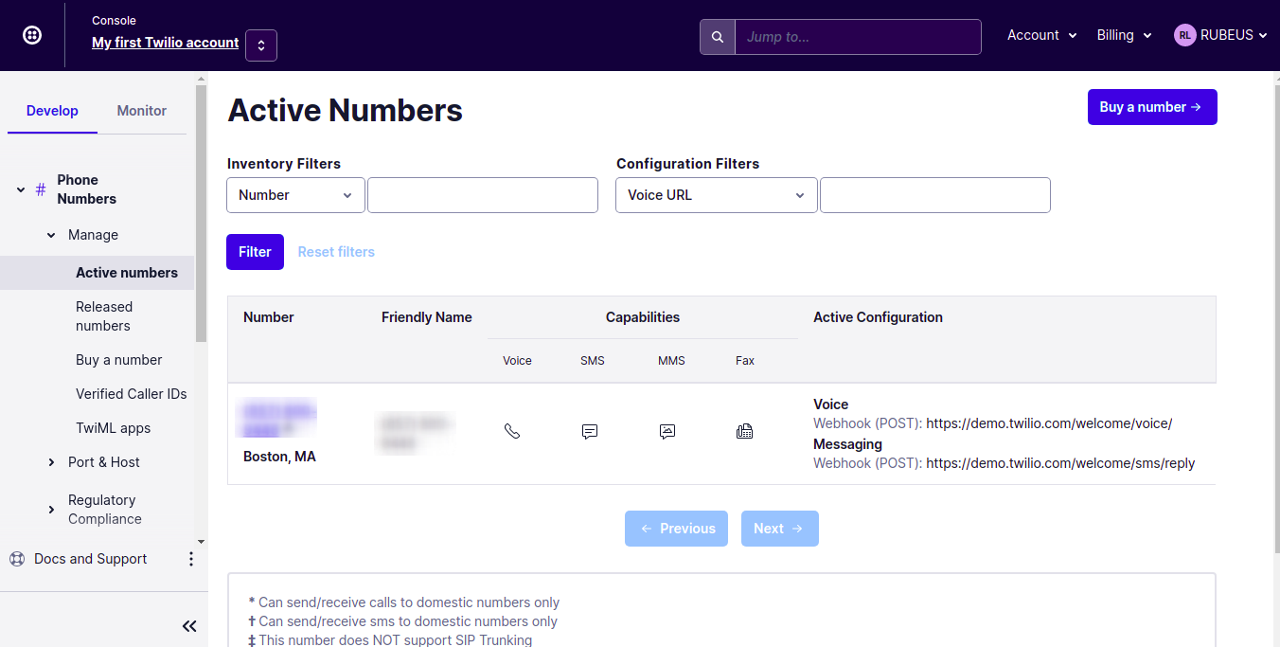
Task: Expand the Port & Host section
Action: (x=51, y=462)
